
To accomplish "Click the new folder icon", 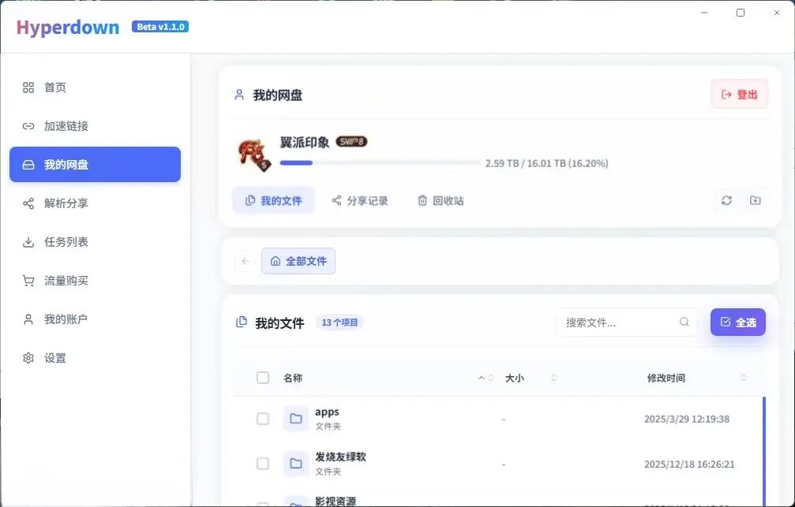I will point(756,200).
